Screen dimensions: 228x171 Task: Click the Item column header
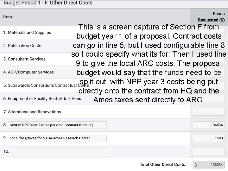pyautogui.click(x=8, y=16)
